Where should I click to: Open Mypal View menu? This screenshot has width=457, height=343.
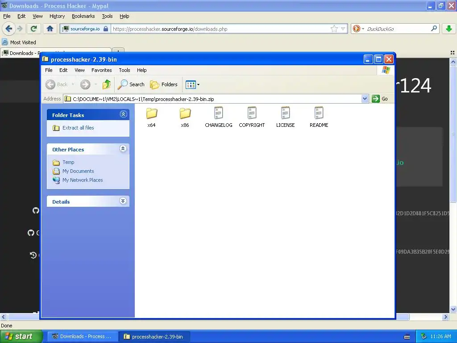pyautogui.click(x=37, y=16)
